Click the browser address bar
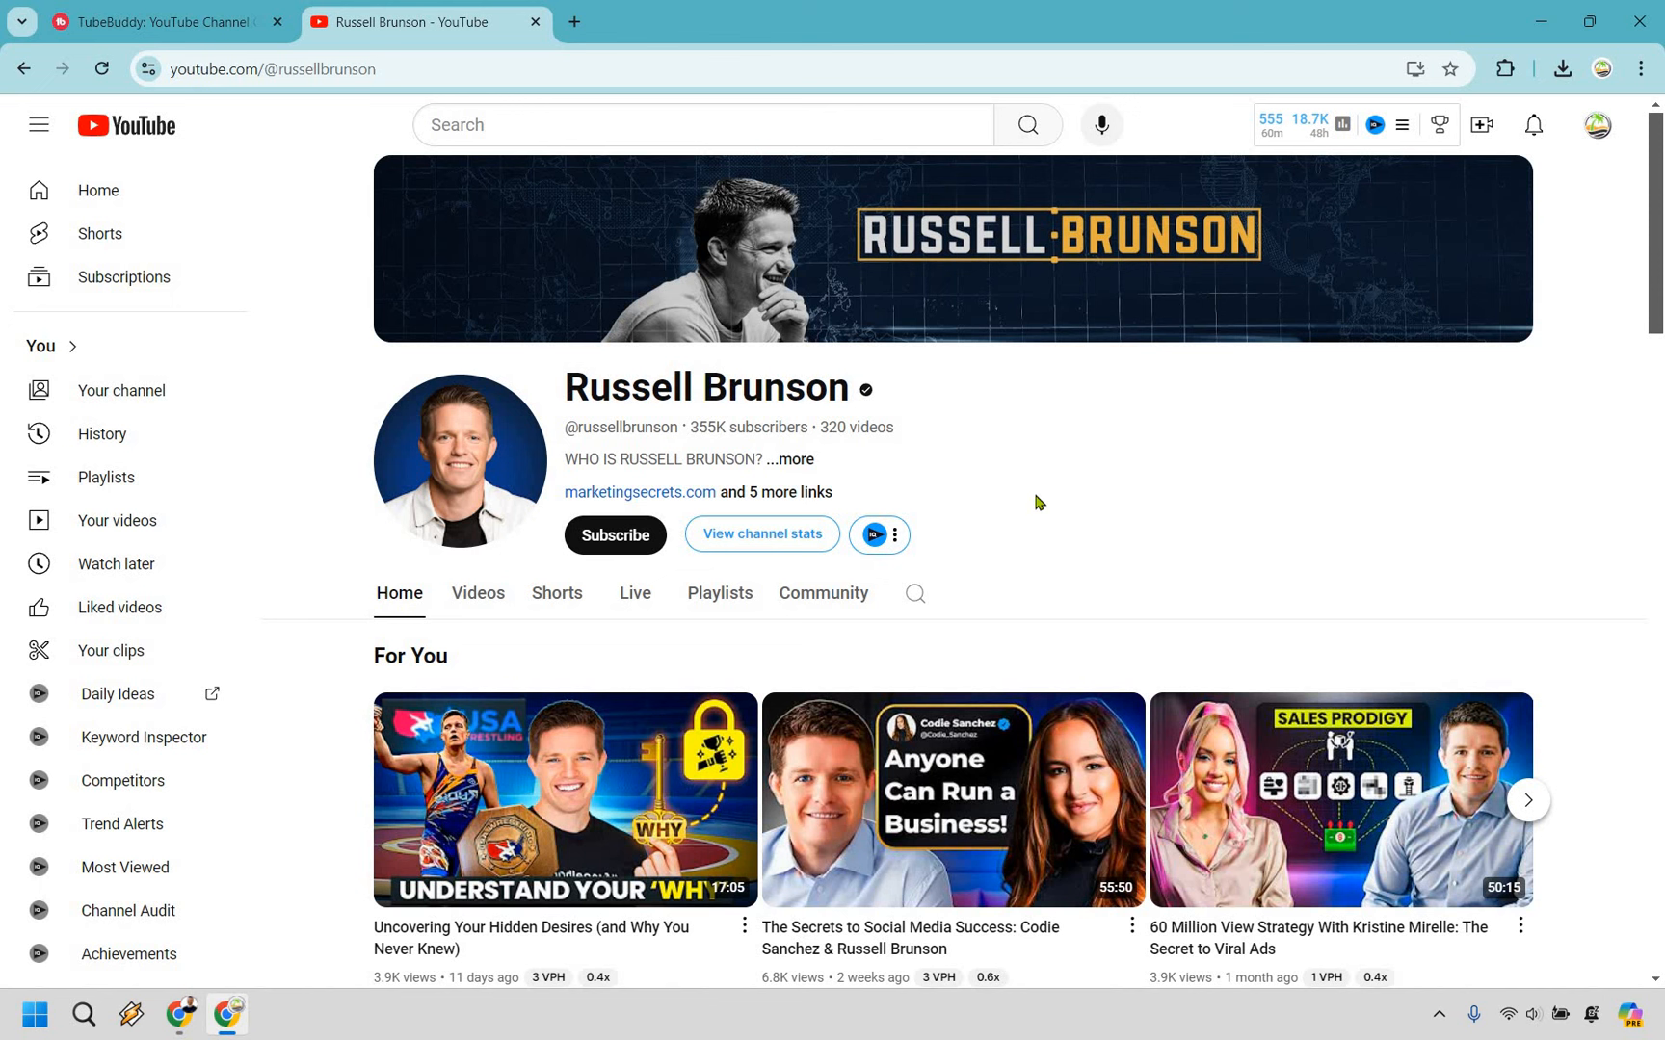The image size is (1665, 1040). click(x=771, y=69)
